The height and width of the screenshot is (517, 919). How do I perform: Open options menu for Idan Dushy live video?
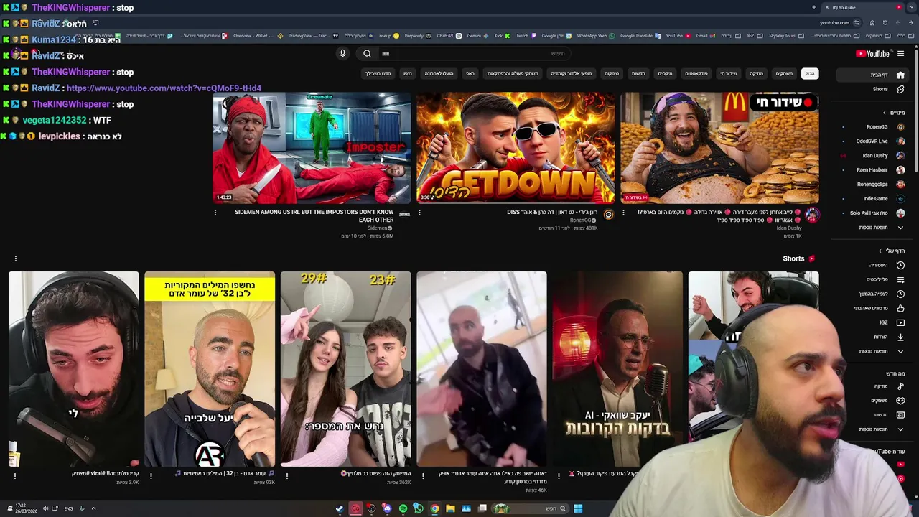tap(623, 213)
